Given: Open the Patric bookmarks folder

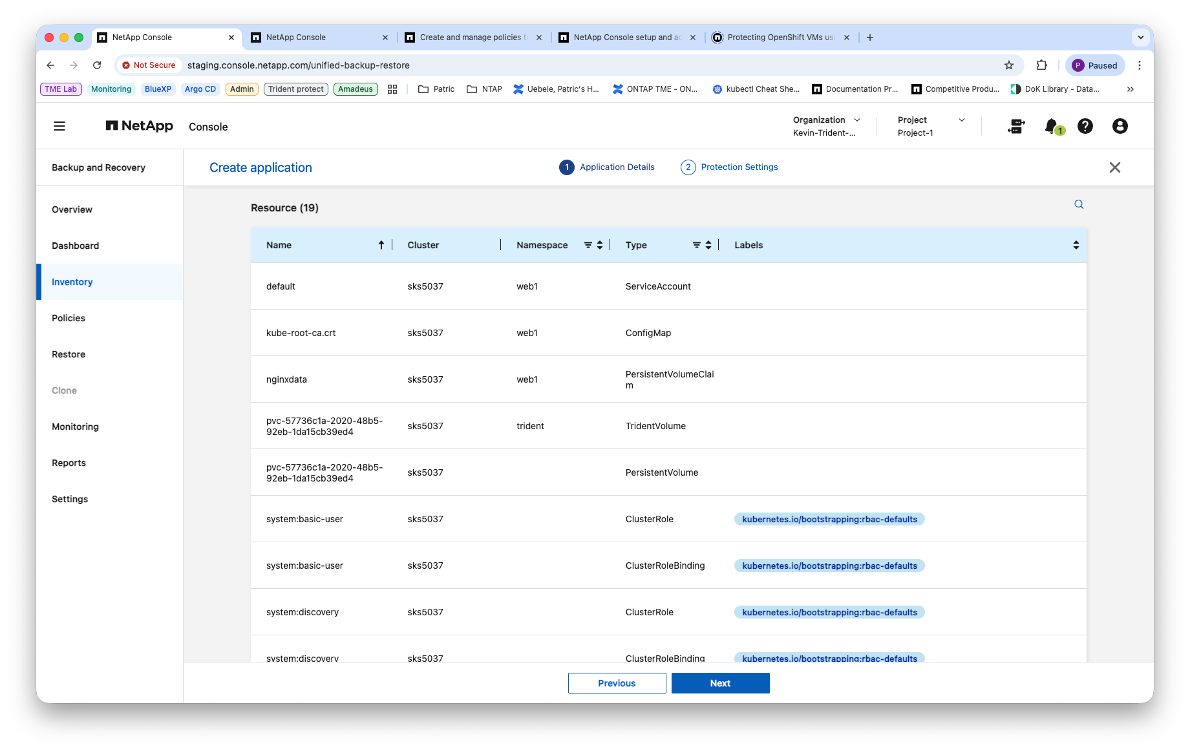Looking at the screenshot, I should (436, 89).
